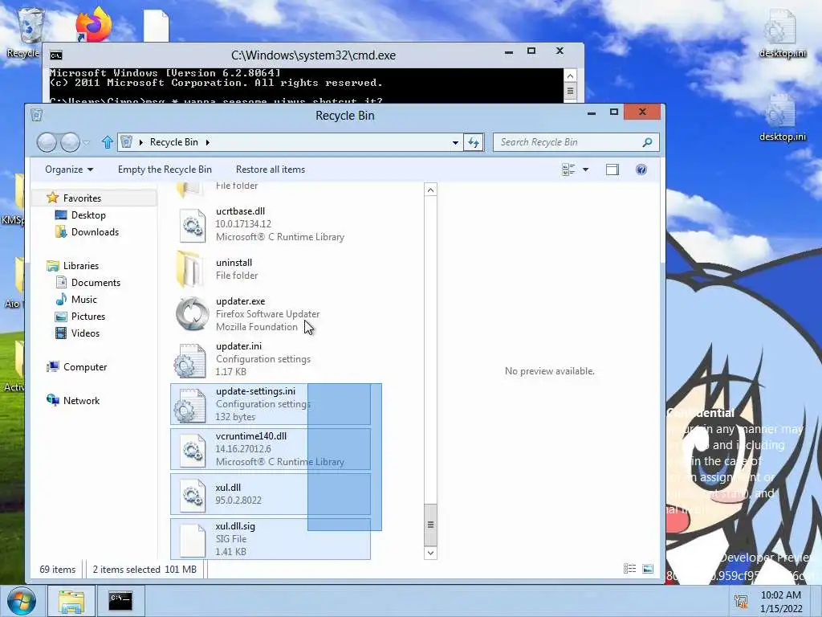The image size is (822, 617).
Task: Click scroll down arrow of file list
Action: (x=430, y=553)
